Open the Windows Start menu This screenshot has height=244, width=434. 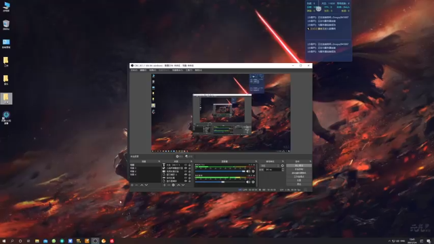pos(4,241)
